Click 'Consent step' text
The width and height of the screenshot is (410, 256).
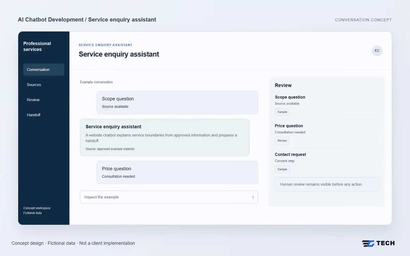tap(285, 161)
